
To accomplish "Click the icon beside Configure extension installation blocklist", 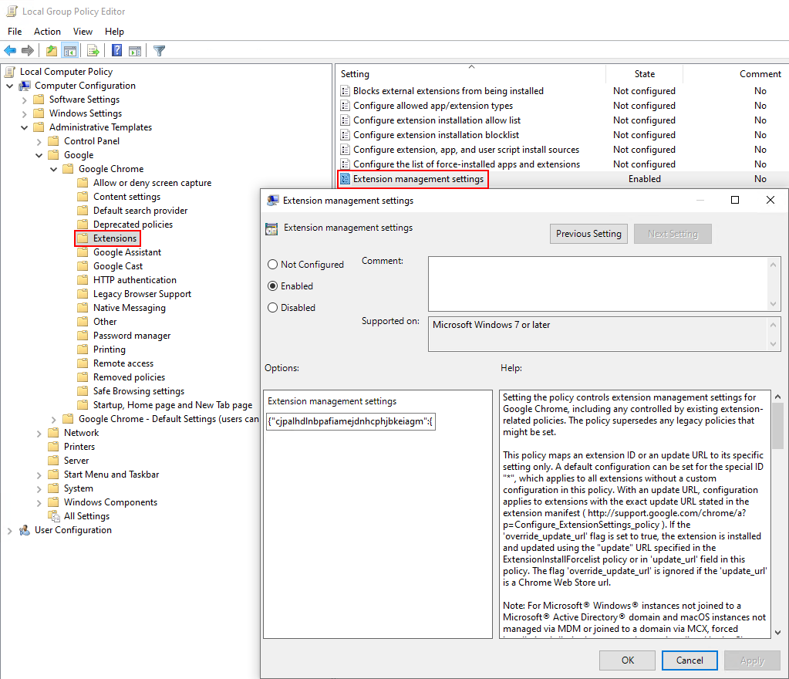I will pos(346,135).
